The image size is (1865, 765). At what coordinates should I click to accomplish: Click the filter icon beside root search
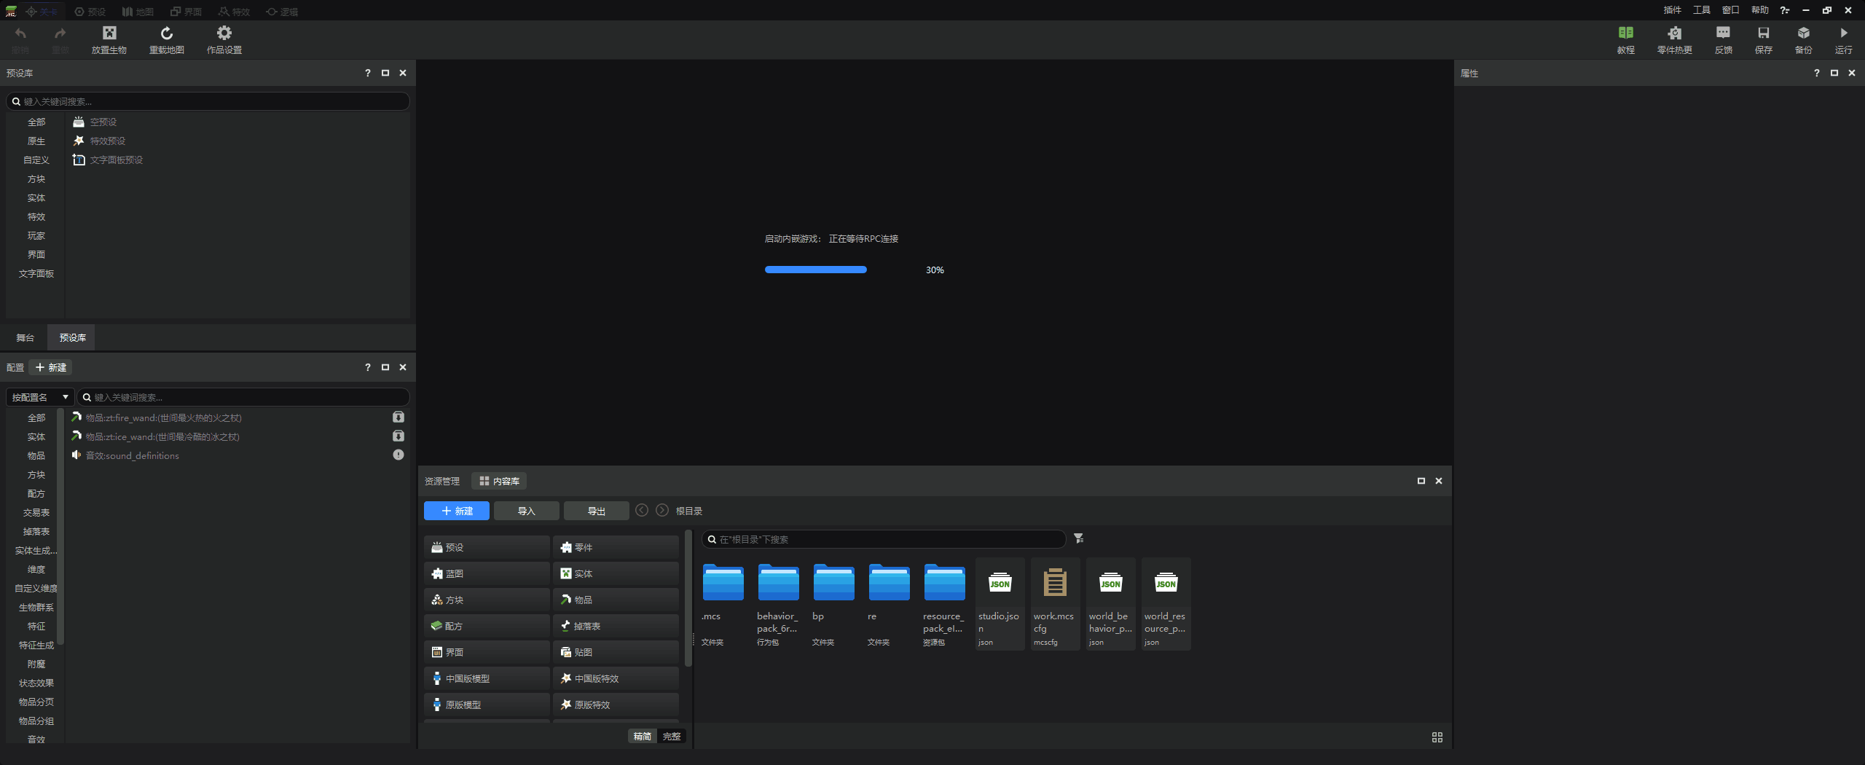click(x=1079, y=538)
